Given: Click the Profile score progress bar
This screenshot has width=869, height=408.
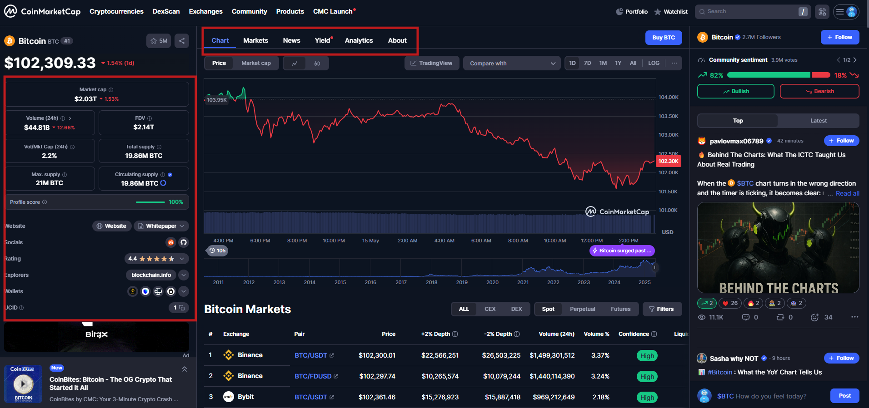Looking at the screenshot, I should point(150,202).
